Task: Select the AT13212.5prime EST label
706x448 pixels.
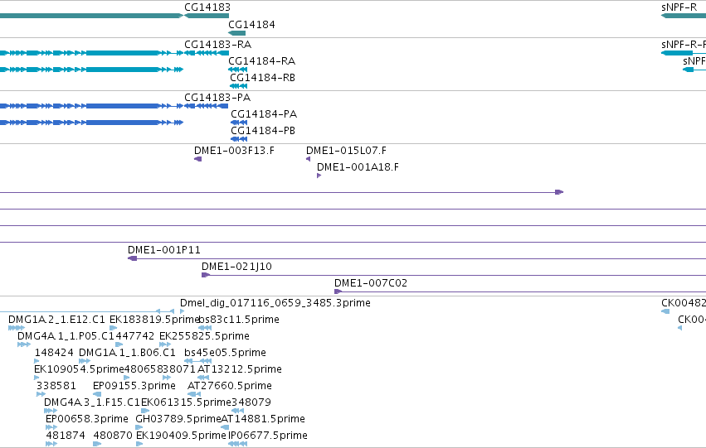Action: [x=240, y=369]
